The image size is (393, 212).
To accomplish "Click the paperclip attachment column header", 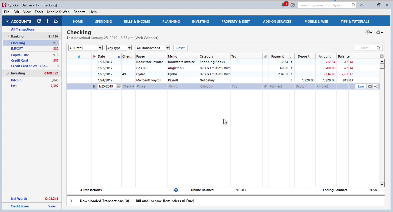I will click(265, 56).
